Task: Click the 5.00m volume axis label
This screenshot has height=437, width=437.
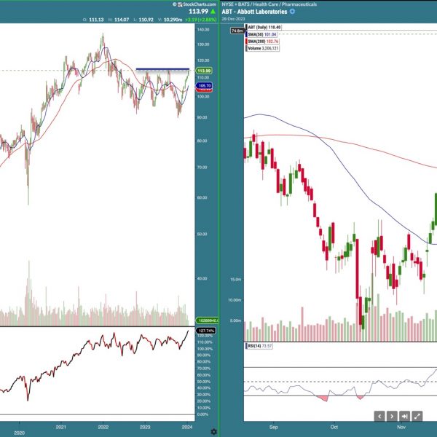Action: [x=235, y=320]
